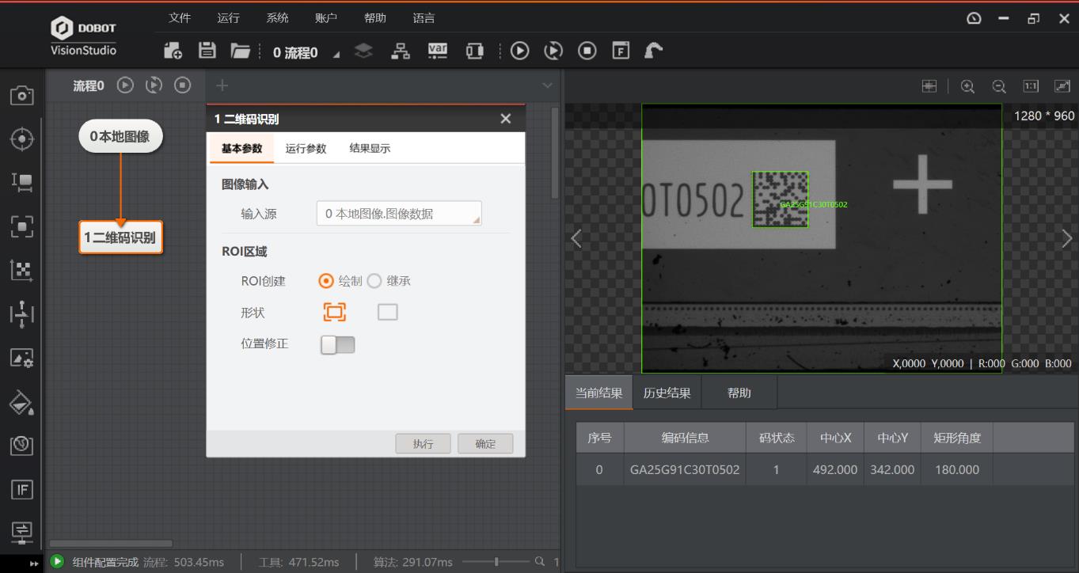Open the 语言 menu
Image resolution: width=1079 pixels, height=573 pixels.
424,17
